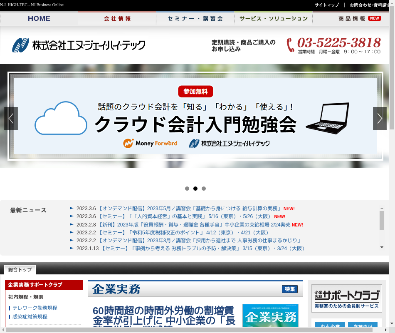Click the red telephone icon
Viewport: 395px width, 333px height.
point(290,45)
